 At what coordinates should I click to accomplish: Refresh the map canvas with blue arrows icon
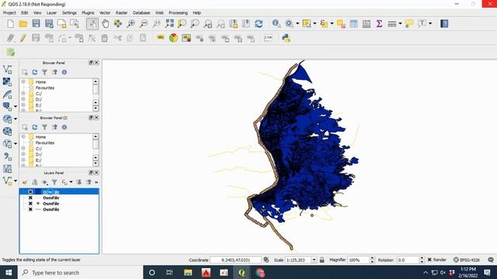pyautogui.click(x=259, y=24)
